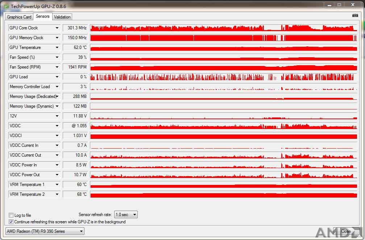The image size is (365, 240).
Task: Open Memory Usage (Dedicated) dropdown
Action: [57, 96]
